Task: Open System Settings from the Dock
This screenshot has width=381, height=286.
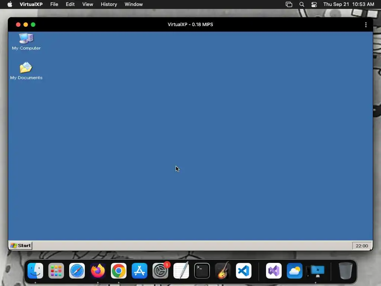Action: tap(160, 271)
